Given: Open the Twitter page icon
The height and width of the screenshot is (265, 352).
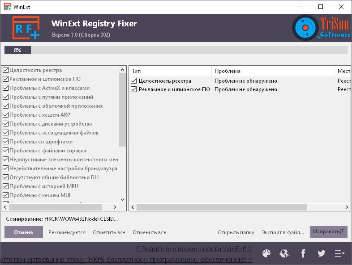Looking at the screenshot, I should click(321, 253).
